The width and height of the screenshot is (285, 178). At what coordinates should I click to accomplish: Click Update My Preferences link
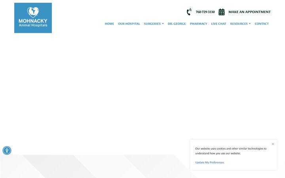pos(209,163)
